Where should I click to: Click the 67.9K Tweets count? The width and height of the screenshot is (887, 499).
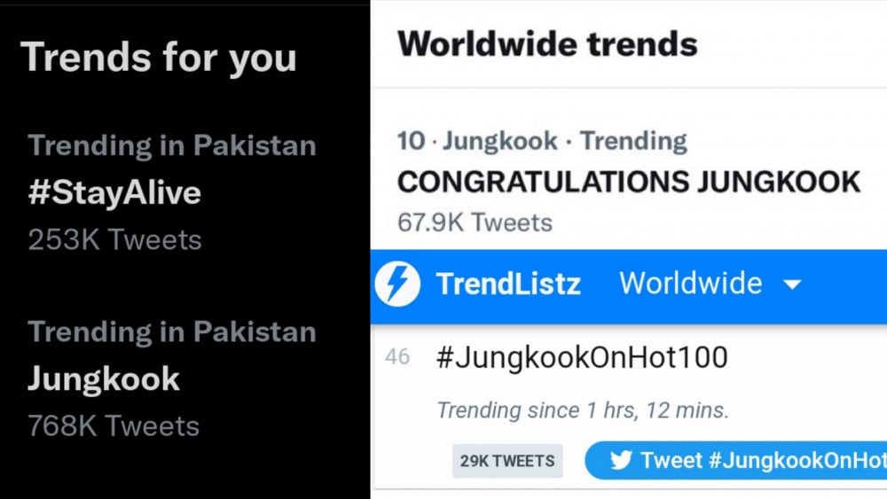(x=475, y=222)
